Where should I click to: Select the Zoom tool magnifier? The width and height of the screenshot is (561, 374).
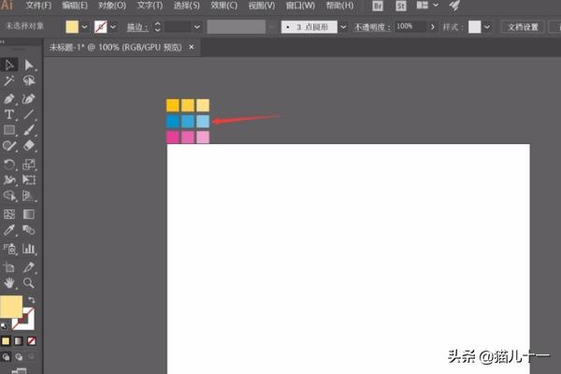coord(29,282)
